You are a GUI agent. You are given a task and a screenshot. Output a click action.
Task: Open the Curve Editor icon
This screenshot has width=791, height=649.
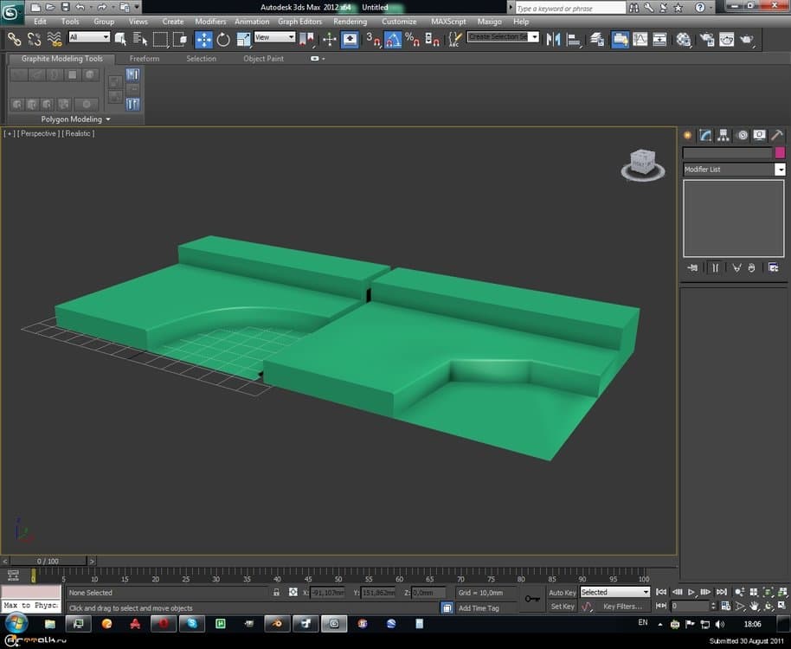click(640, 39)
